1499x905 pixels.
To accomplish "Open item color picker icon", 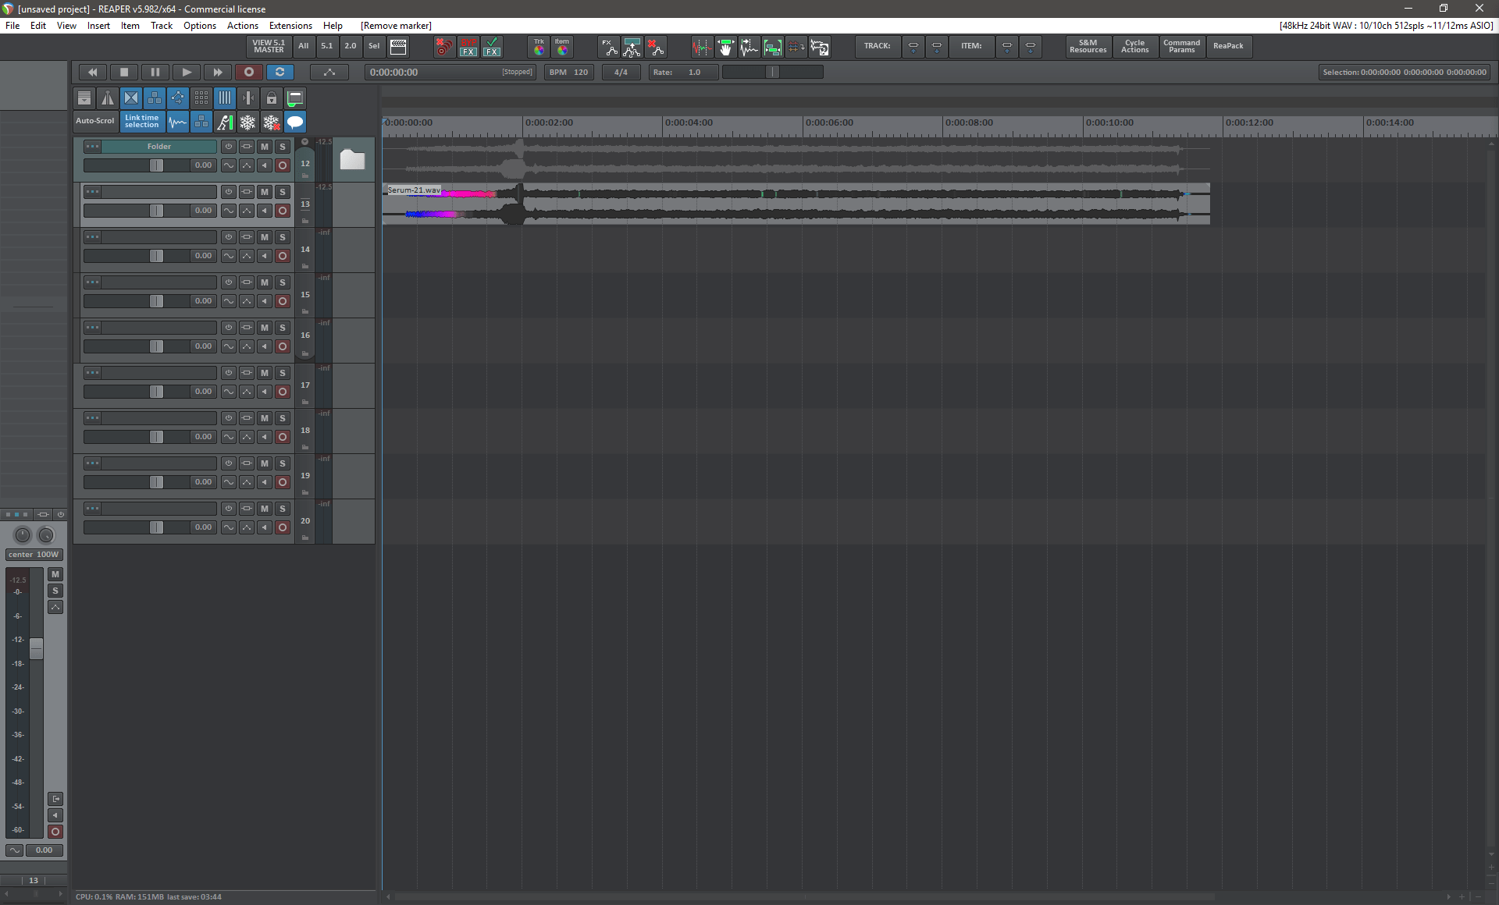I will (562, 47).
